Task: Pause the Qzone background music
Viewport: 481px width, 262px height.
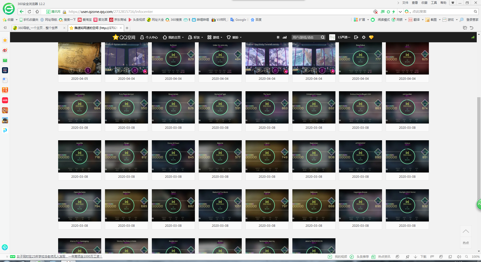Action: 278,37
